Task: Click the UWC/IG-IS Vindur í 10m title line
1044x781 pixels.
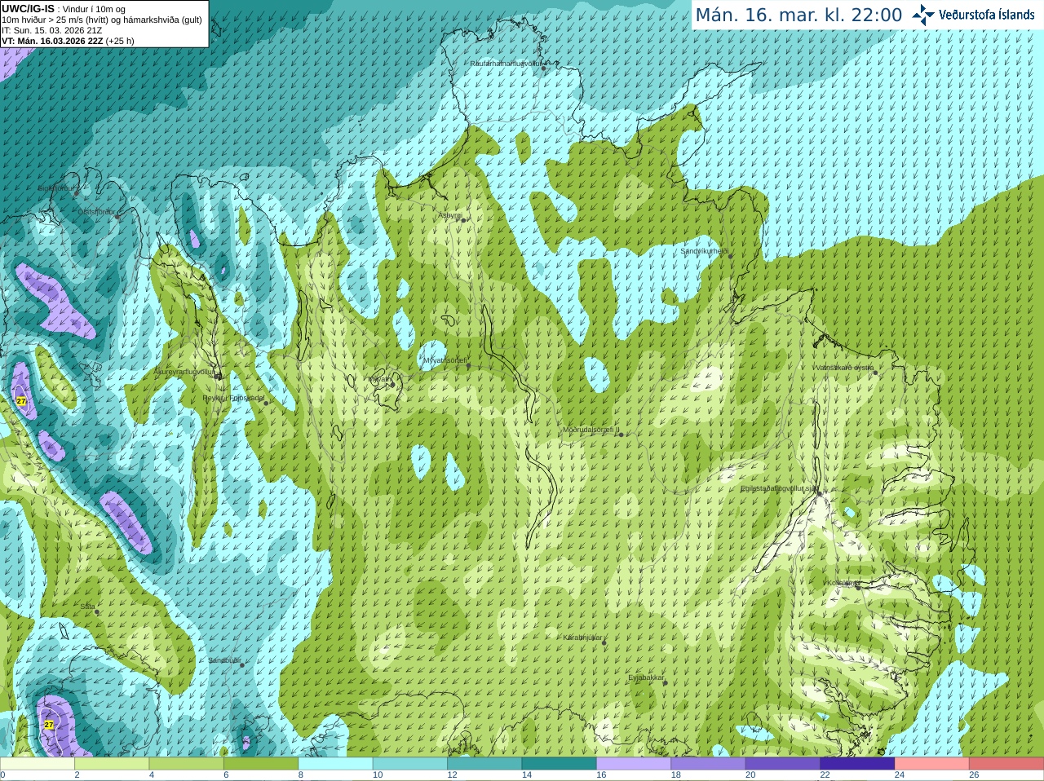Action: 64,9
